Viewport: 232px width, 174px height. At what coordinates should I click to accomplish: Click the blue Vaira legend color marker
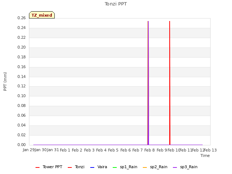[x=92, y=167]
